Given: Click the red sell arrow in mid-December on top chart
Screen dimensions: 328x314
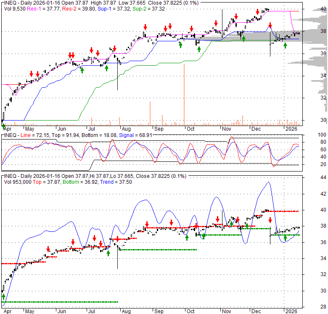Looking at the screenshot, I should (x=270, y=25).
